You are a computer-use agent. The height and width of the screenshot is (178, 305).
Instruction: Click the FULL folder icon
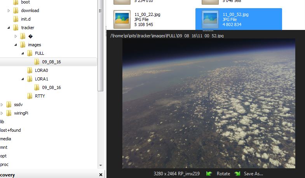tap(30, 53)
